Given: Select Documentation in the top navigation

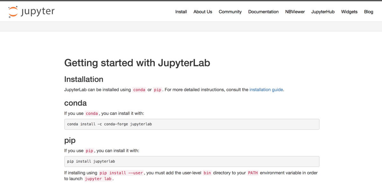Looking at the screenshot, I should coord(263,12).
